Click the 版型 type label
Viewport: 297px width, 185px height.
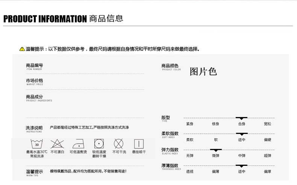(165, 119)
